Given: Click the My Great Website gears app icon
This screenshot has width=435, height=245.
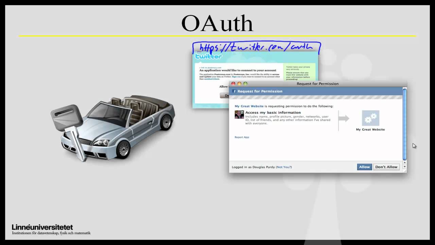Looking at the screenshot, I should (370, 118).
